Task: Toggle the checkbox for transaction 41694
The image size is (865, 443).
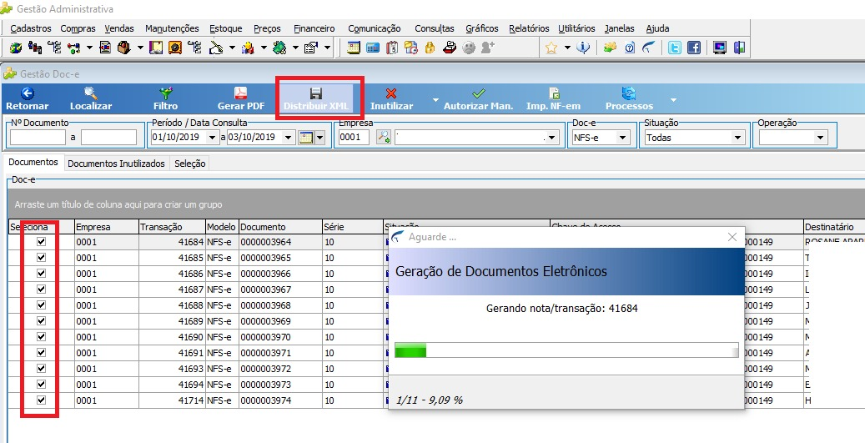Action: click(42, 385)
